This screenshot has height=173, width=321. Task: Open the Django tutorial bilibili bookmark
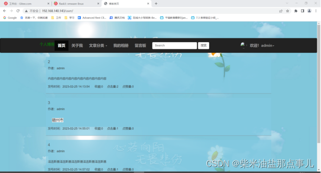click(174, 18)
